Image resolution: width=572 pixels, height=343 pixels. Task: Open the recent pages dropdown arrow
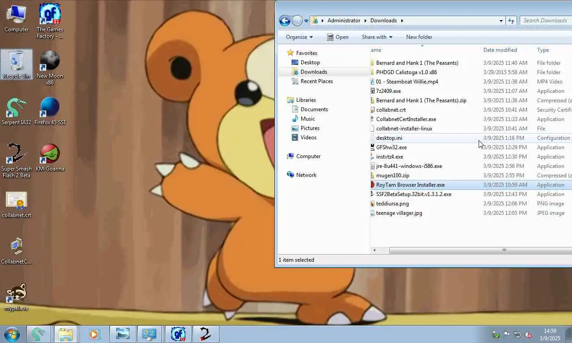[307, 21]
